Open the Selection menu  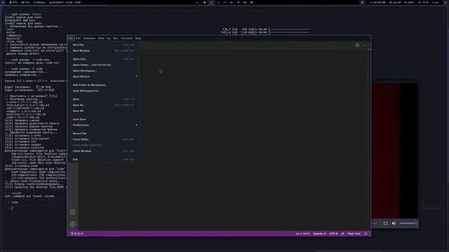(x=89, y=38)
